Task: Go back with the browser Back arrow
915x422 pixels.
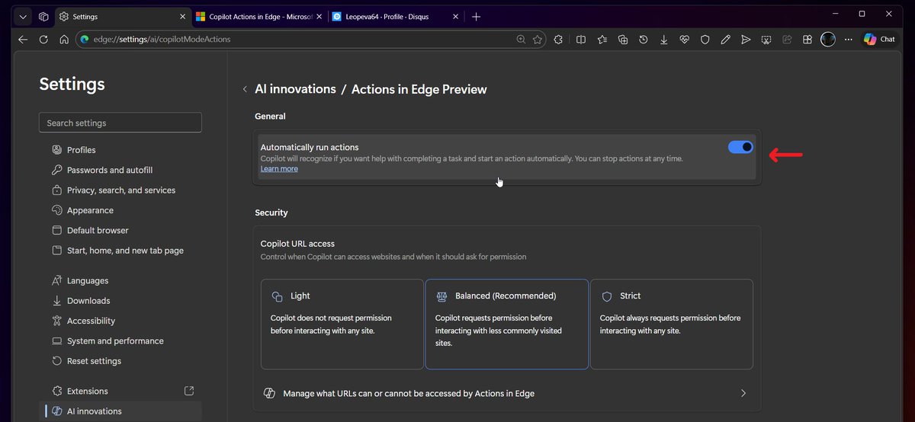Action: click(23, 40)
